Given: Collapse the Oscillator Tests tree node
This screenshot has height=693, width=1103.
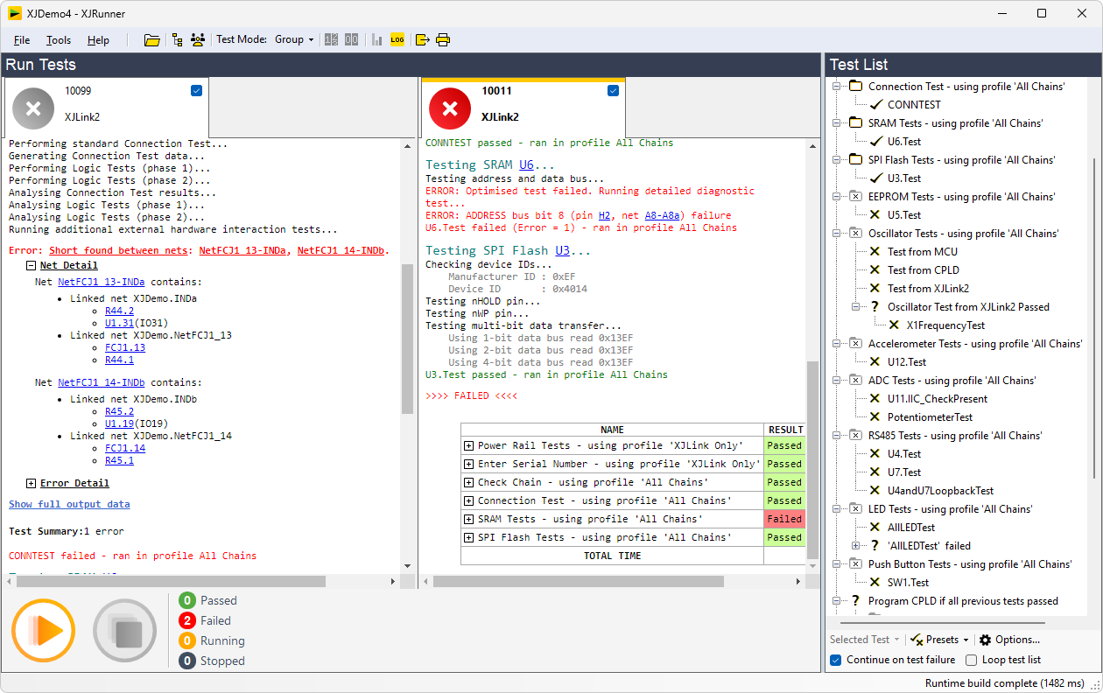Looking at the screenshot, I should pos(836,234).
